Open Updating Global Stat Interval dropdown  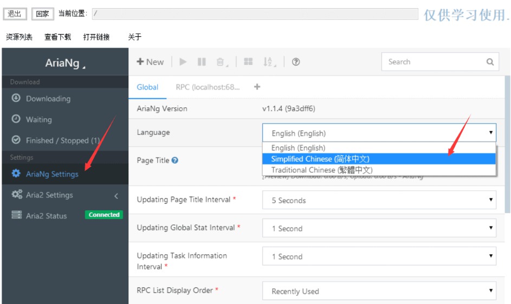tap(379, 228)
